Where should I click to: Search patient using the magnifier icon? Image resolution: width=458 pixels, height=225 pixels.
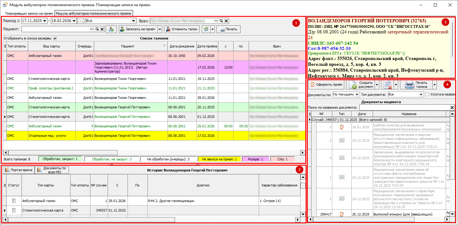point(97,29)
